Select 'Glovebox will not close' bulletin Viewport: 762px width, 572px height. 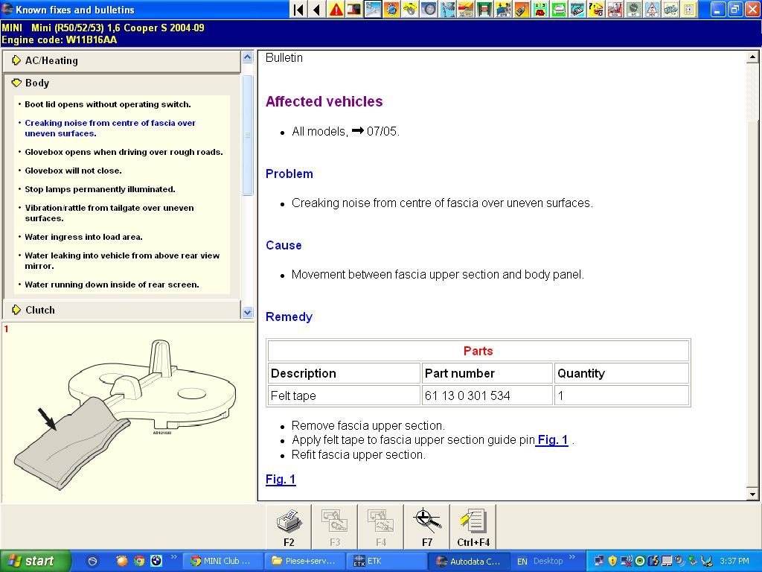pos(73,171)
